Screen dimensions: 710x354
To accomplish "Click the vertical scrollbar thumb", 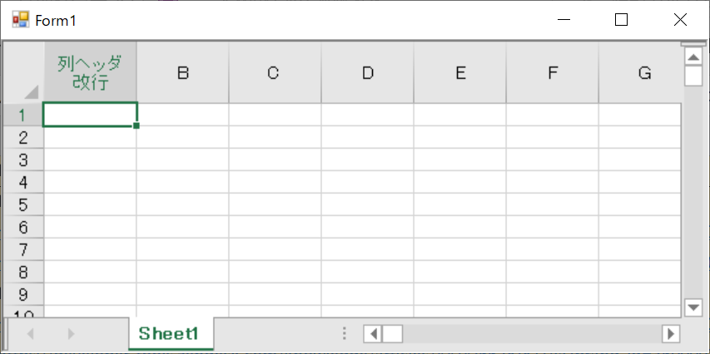I will pos(693,76).
